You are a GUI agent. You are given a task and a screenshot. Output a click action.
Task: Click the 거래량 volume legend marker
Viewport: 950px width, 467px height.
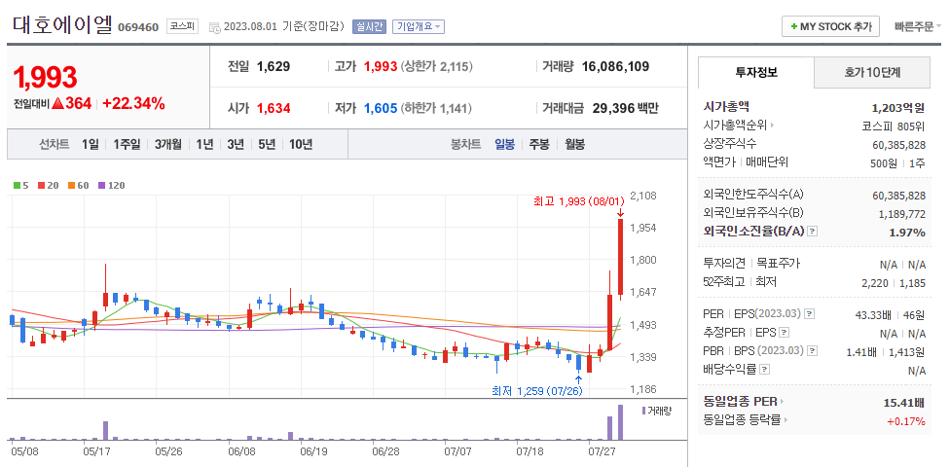click(x=657, y=411)
